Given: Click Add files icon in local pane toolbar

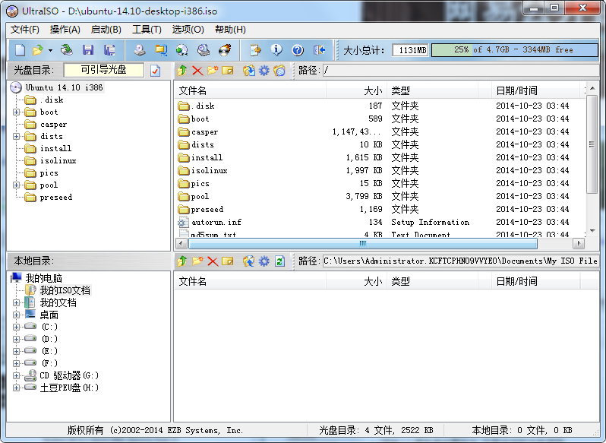Looking at the screenshot, I should [x=249, y=261].
